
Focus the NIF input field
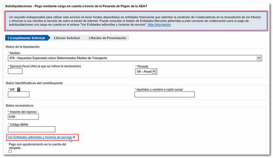[19, 95]
